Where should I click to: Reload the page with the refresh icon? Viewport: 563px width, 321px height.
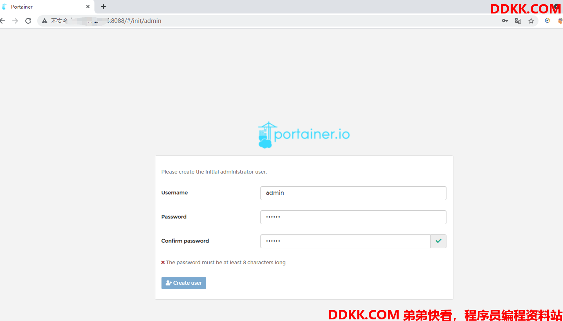[x=28, y=21]
